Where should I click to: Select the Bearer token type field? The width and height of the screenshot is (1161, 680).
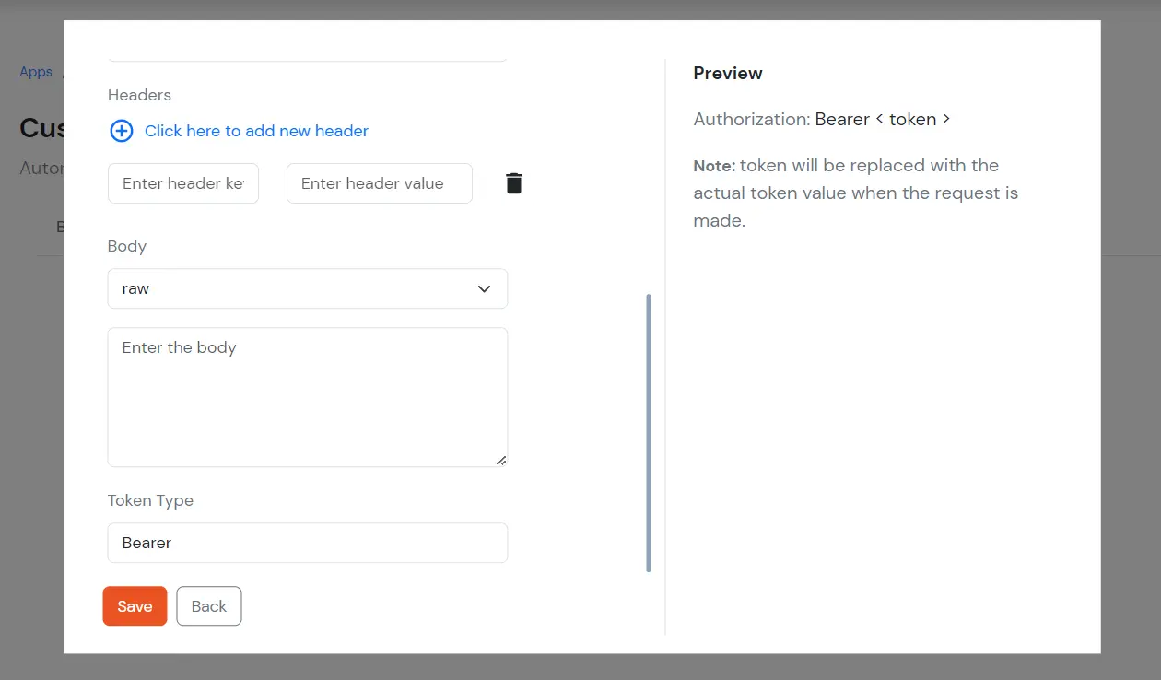click(x=307, y=543)
